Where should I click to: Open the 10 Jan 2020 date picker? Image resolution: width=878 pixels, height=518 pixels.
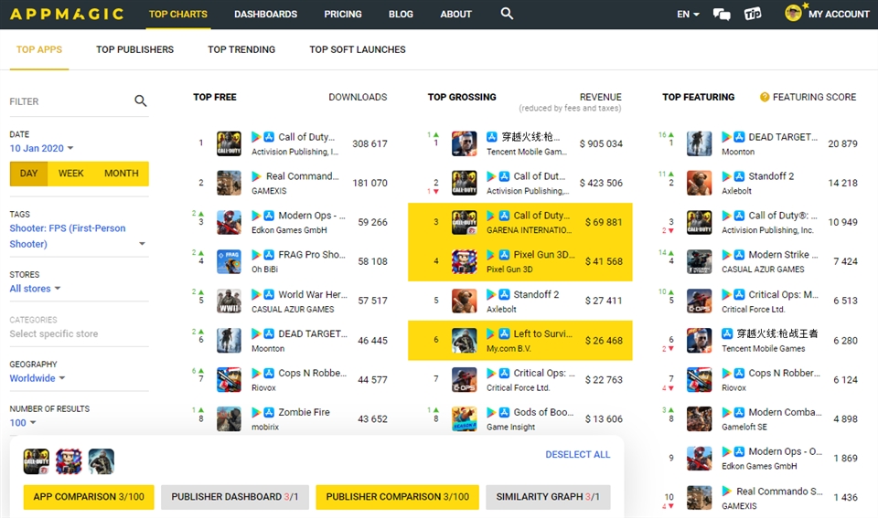click(42, 148)
